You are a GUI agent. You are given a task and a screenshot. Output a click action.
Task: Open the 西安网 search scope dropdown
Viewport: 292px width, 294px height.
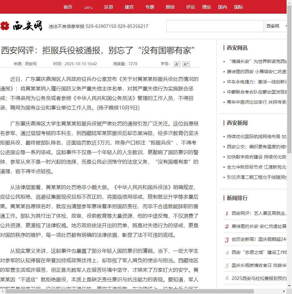point(276,26)
